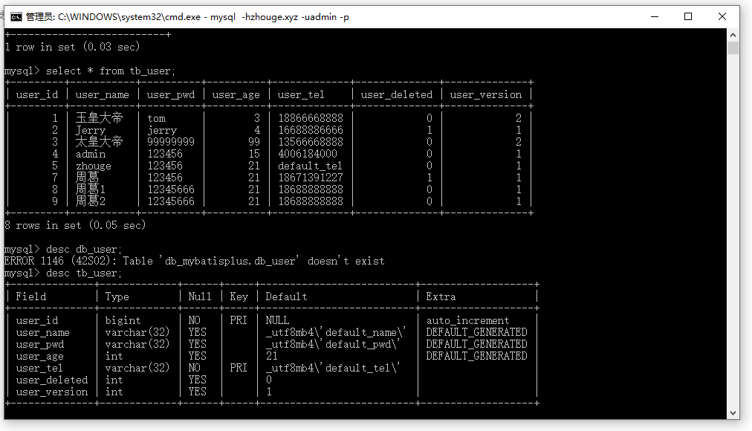
Task: Click the telephone 18671391227
Action: (311, 178)
